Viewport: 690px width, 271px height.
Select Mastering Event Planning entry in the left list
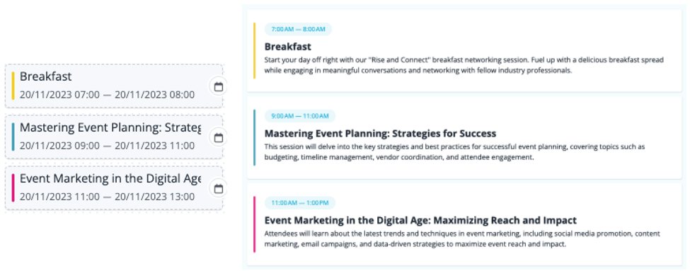pyautogui.click(x=113, y=137)
